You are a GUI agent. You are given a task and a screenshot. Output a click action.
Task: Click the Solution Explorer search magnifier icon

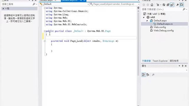point(184,9)
